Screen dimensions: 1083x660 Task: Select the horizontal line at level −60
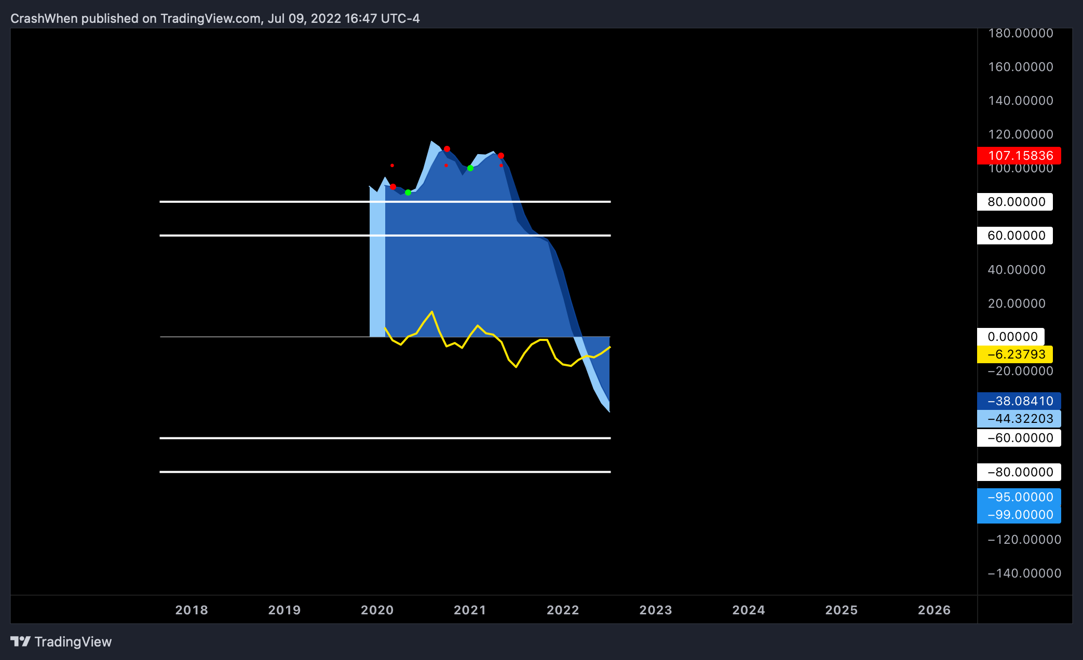[x=385, y=438]
